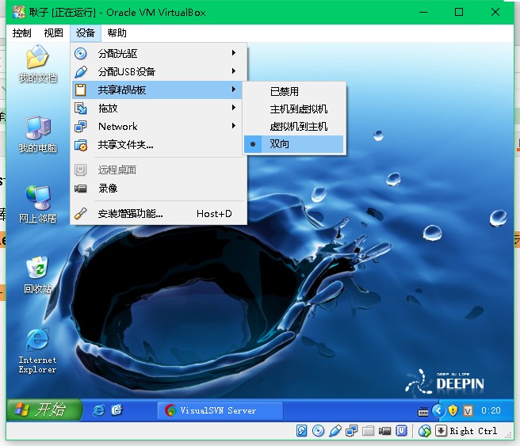Open the Internet Explorer desktop icon
This screenshot has height=446, width=520.
click(37, 349)
